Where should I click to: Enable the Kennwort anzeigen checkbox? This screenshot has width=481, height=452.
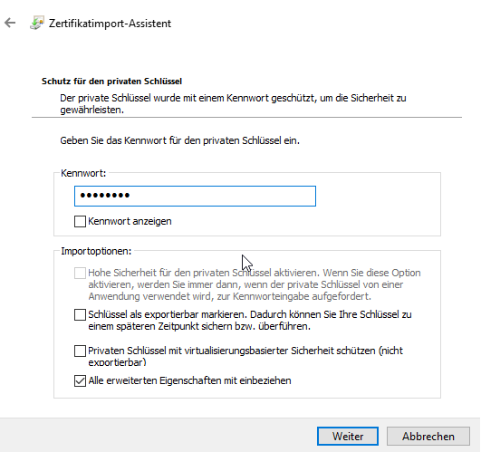click(x=80, y=221)
